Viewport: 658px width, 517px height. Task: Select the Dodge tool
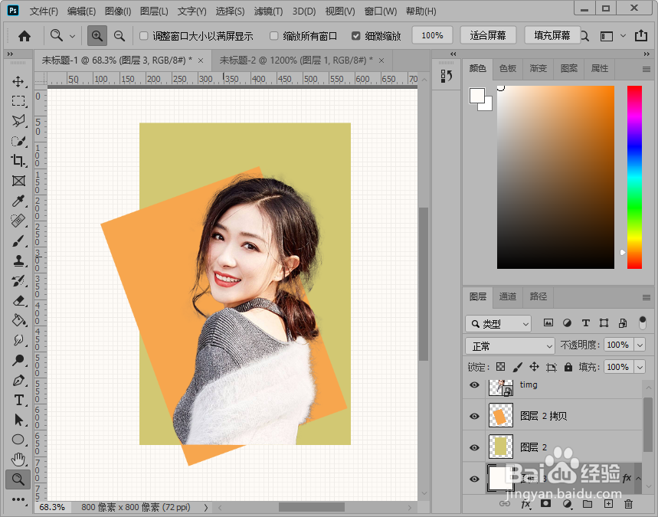(x=18, y=360)
